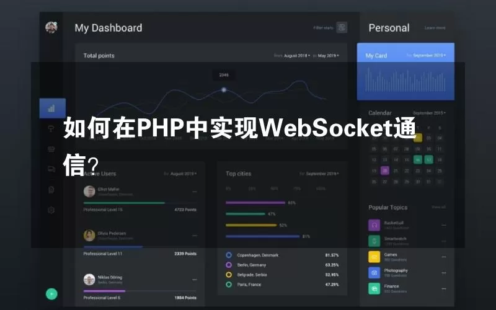496x310 pixels.
Task: Click the Filter stats label
Action: [323, 28]
